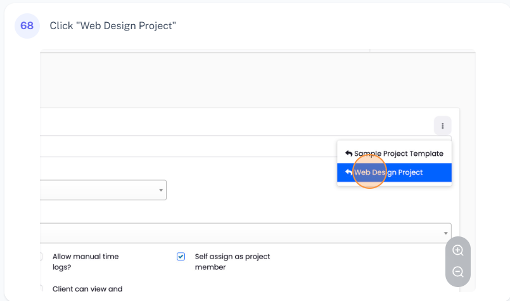Screen dimensions: 510x301
Task: Click the orange click indicator circle
Action: click(369, 172)
